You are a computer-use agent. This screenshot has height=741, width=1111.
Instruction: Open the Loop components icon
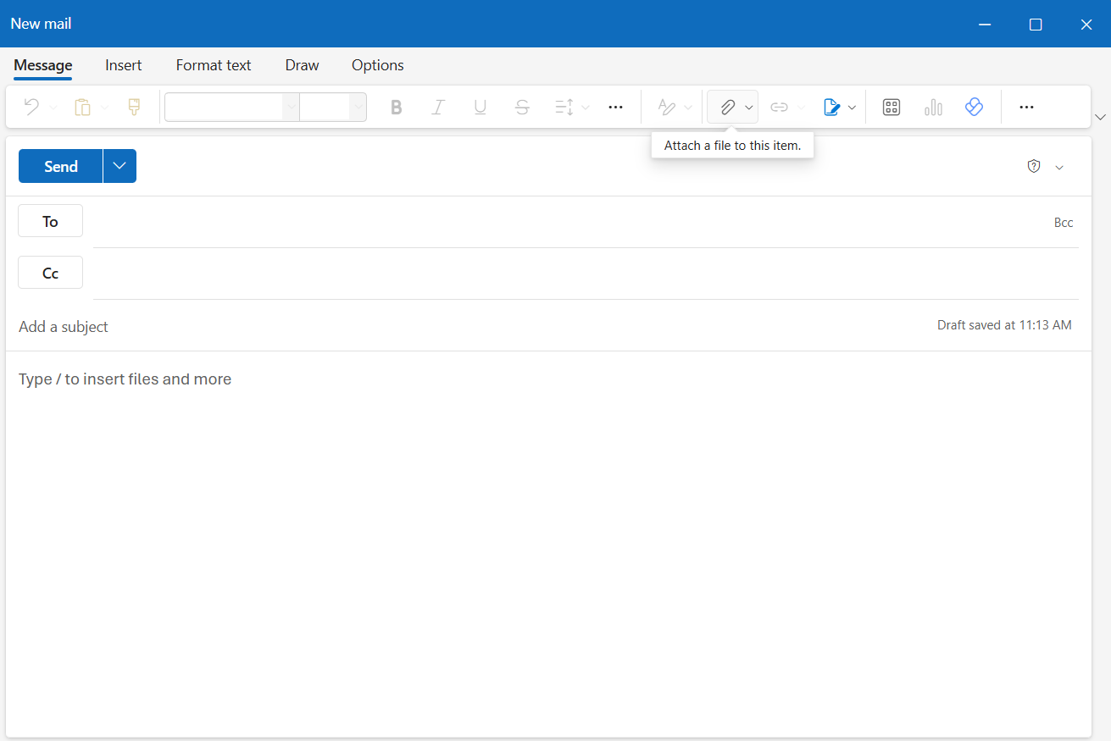point(891,107)
